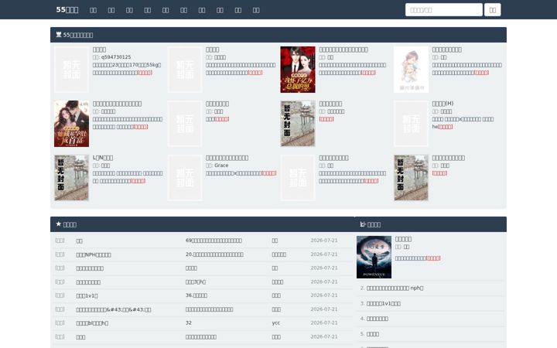Follow the red bracket link under the q594730125 book
This screenshot has height=348, width=557.
145,73
